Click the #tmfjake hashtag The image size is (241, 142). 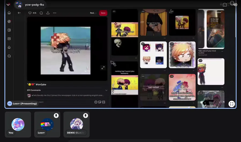(41, 84)
